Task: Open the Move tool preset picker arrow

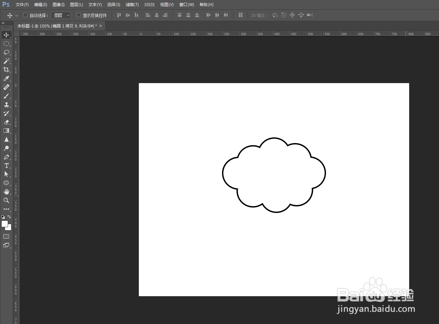Action: pos(16,15)
